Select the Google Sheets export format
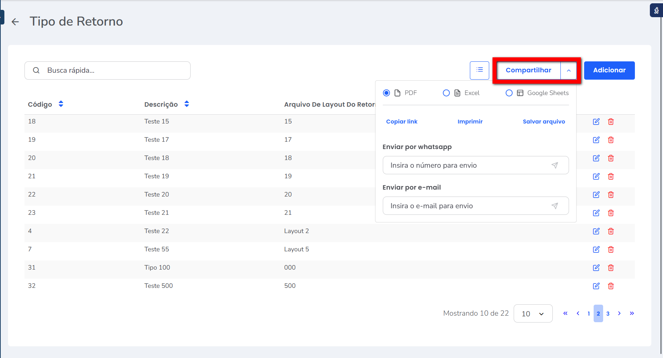Viewport: 663px width, 358px height. coord(509,93)
